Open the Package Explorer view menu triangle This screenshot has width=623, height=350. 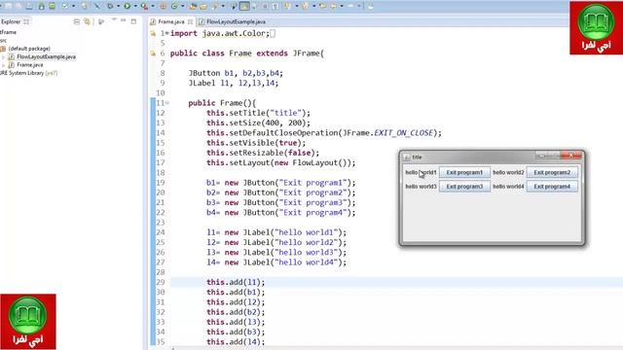point(114,19)
